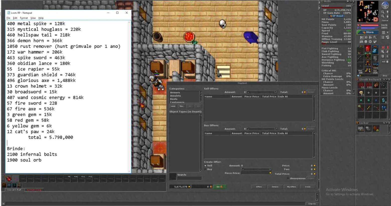Click the Buy Offers amount slider

(262, 129)
